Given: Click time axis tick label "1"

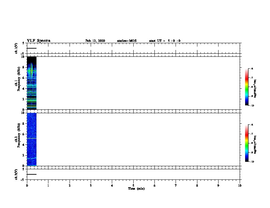Looking at the screenshot, I should point(48,185).
